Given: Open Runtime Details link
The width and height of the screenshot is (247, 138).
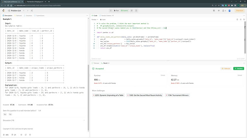Looking at the screenshot, I should coord(163,75).
